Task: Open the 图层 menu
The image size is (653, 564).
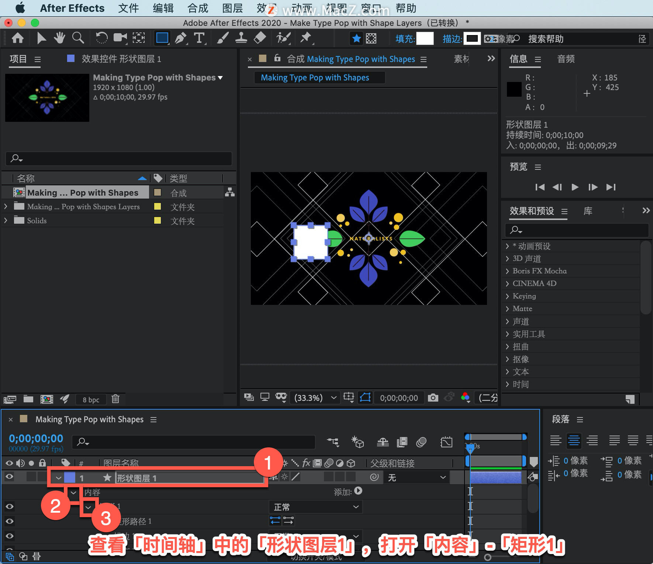Action: pyautogui.click(x=232, y=8)
